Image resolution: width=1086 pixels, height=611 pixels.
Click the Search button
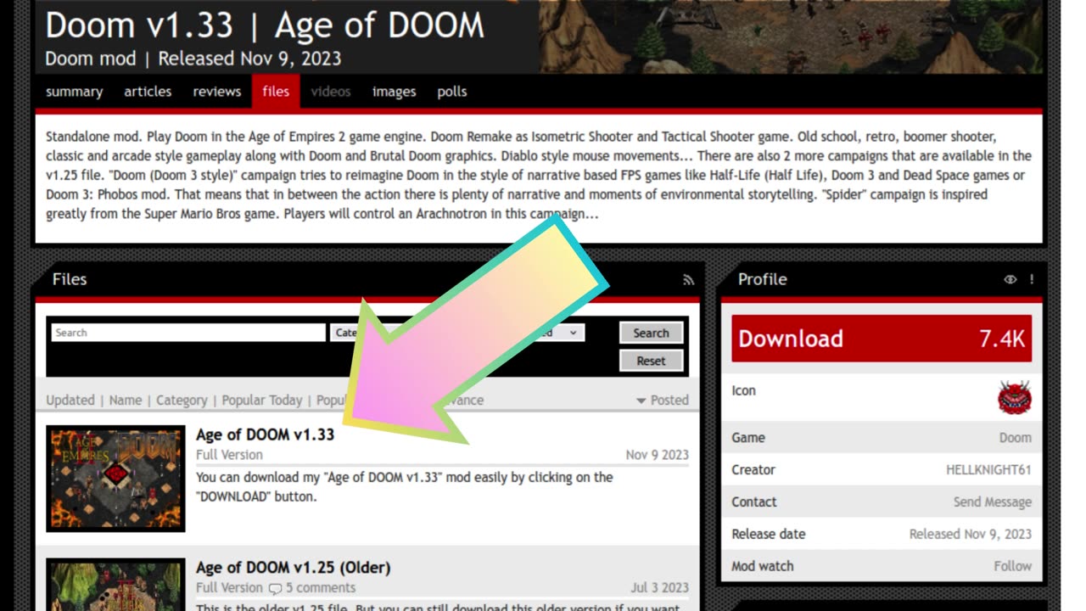651,333
